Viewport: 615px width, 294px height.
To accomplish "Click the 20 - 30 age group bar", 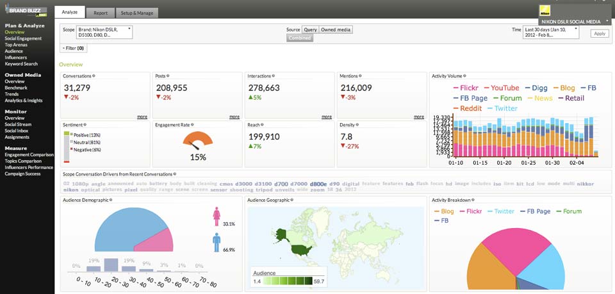I will 111,265.
